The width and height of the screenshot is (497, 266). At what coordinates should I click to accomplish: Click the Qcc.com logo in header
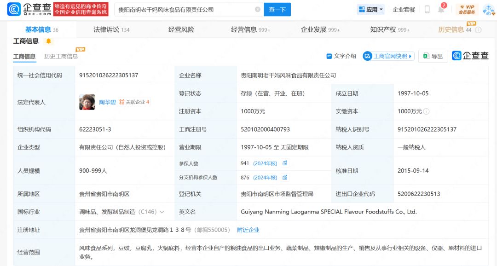click(x=29, y=9)
